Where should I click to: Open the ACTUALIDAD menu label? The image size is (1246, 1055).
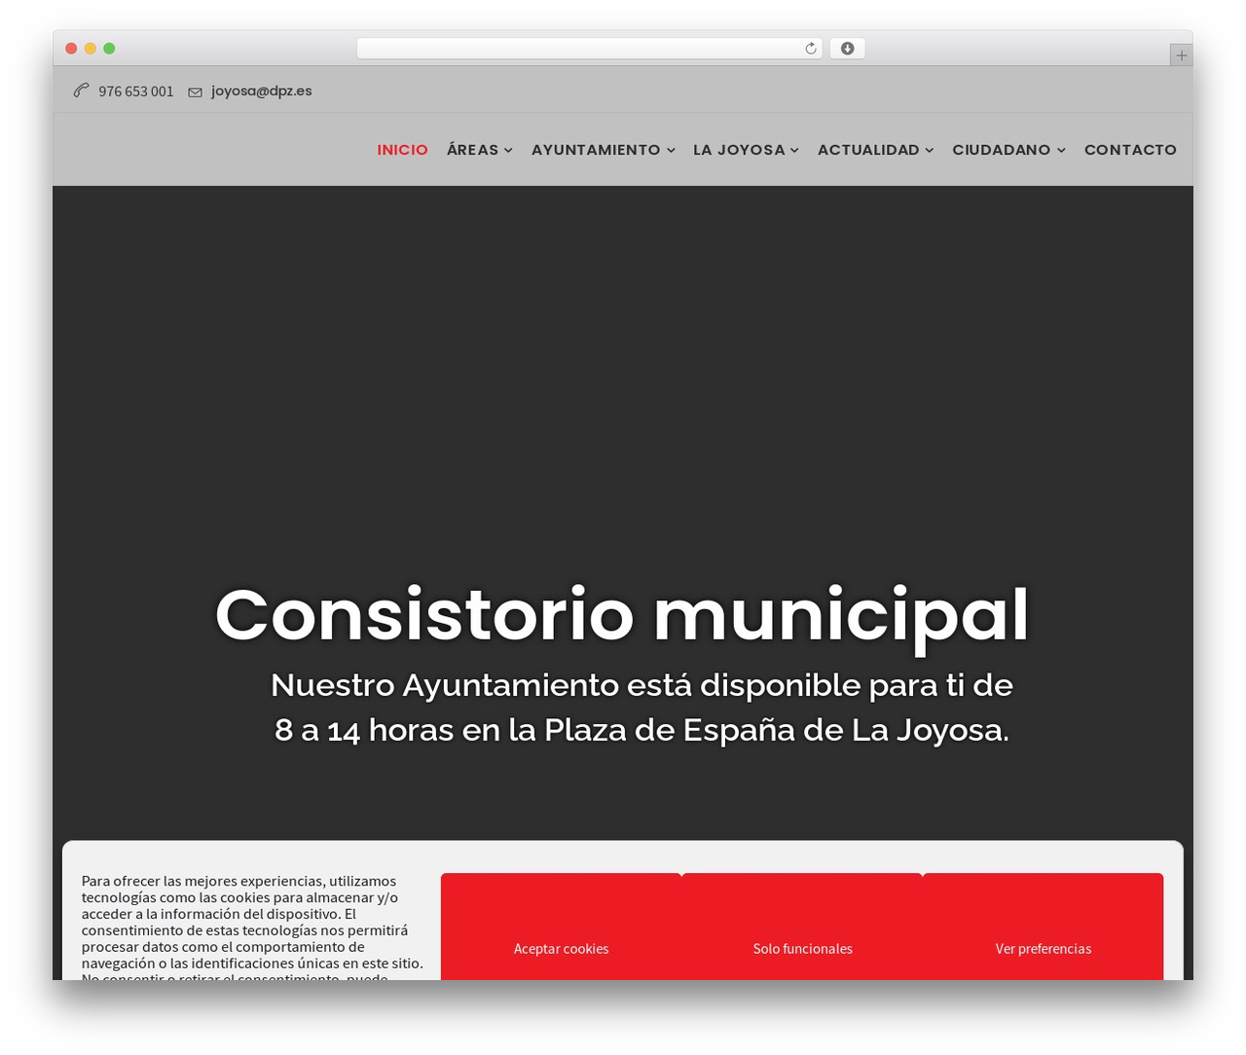coord(868,150)
